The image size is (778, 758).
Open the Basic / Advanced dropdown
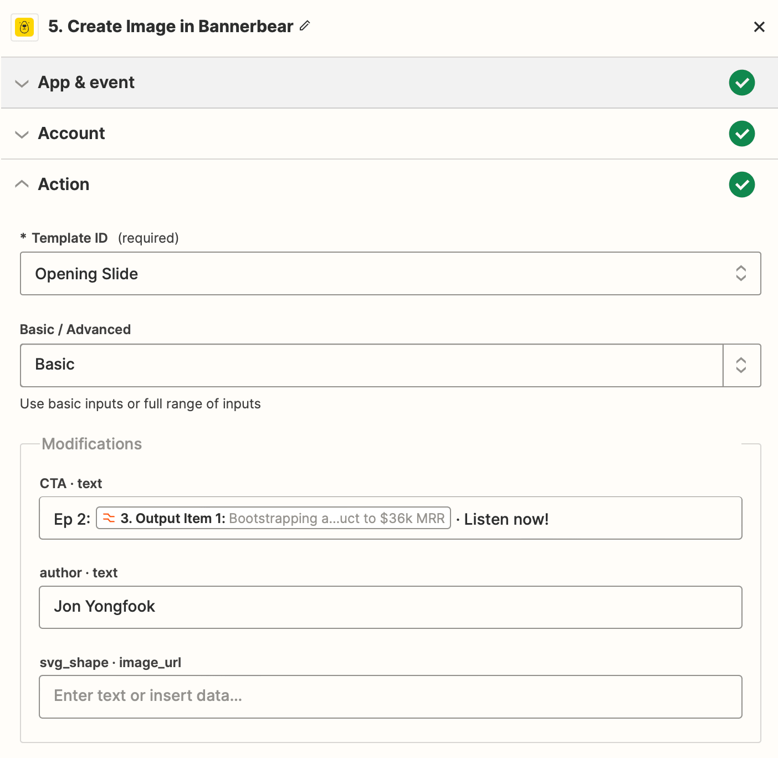tap(371, 365)
